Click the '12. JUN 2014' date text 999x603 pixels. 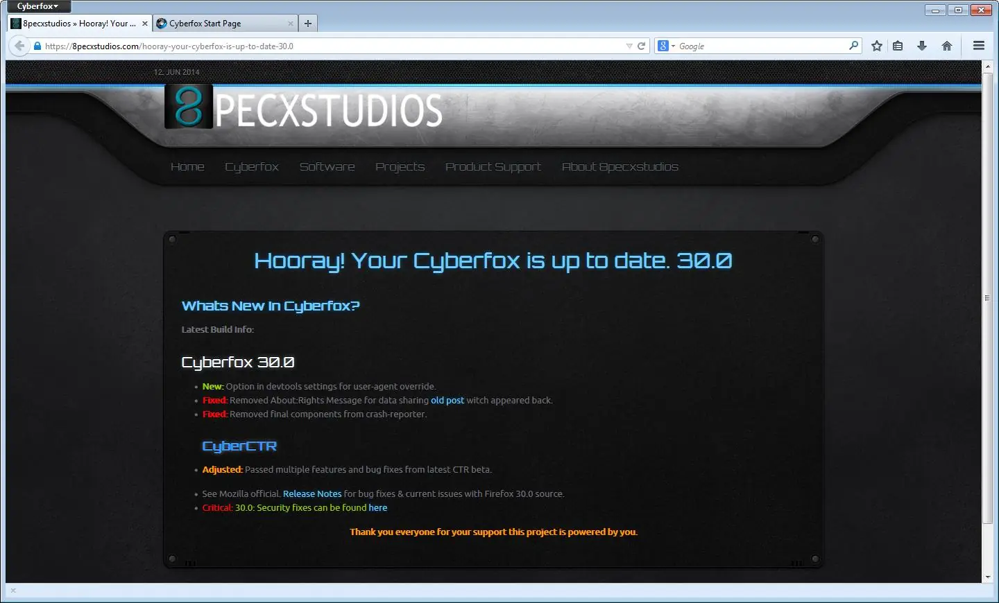point(176,72)
